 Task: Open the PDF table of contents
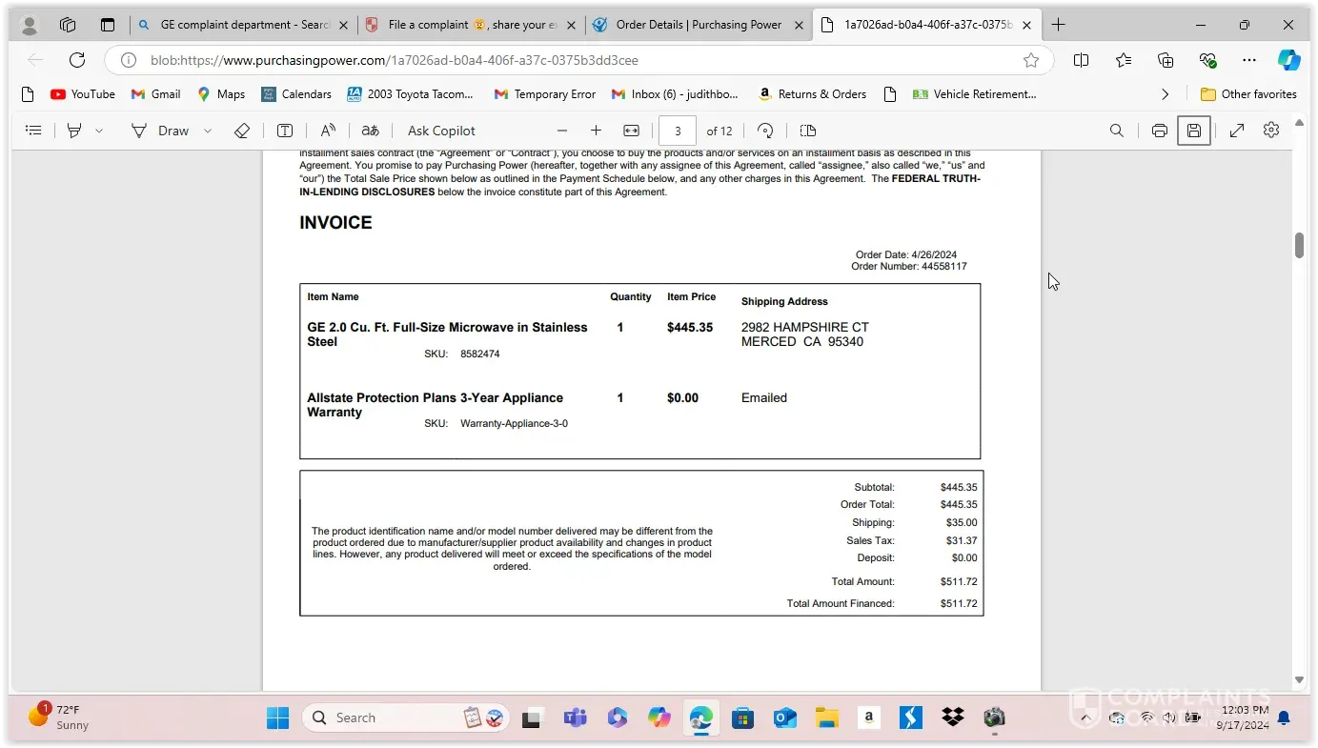33,131
